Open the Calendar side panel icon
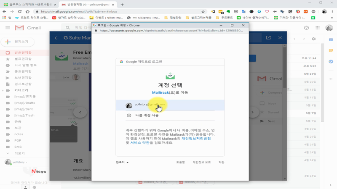The width and height of the screenshot is (337, 189). [331, 39]
